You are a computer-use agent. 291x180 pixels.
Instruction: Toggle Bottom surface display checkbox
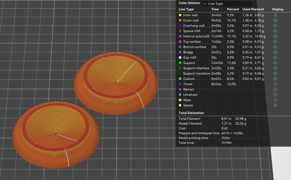point(275,47)
